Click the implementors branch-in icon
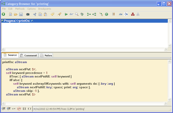The width and height of the screenshot is (173, 113). pos(94,14)
